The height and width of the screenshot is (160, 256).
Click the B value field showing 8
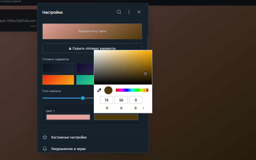tap(136, 100)
